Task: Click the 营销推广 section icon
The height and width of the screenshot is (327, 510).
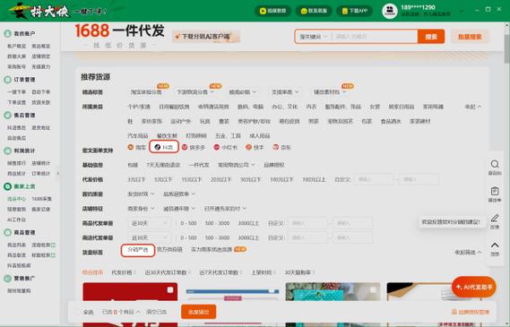Action: coord(7,279)
